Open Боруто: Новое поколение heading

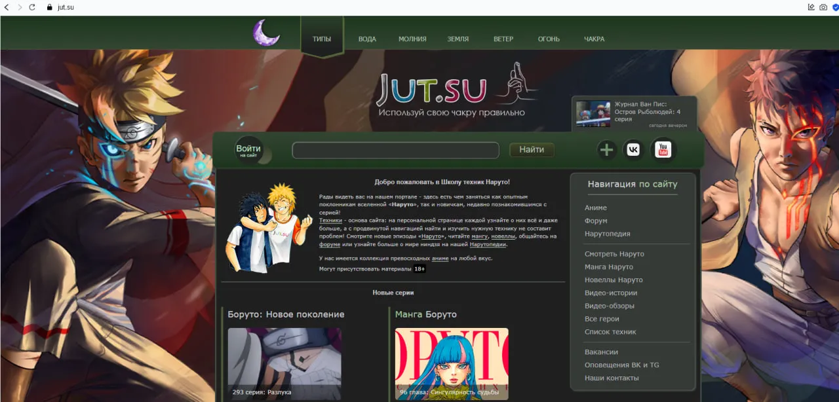tap(286, 314)
